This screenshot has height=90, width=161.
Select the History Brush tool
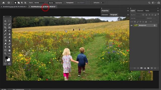[5, 37]
